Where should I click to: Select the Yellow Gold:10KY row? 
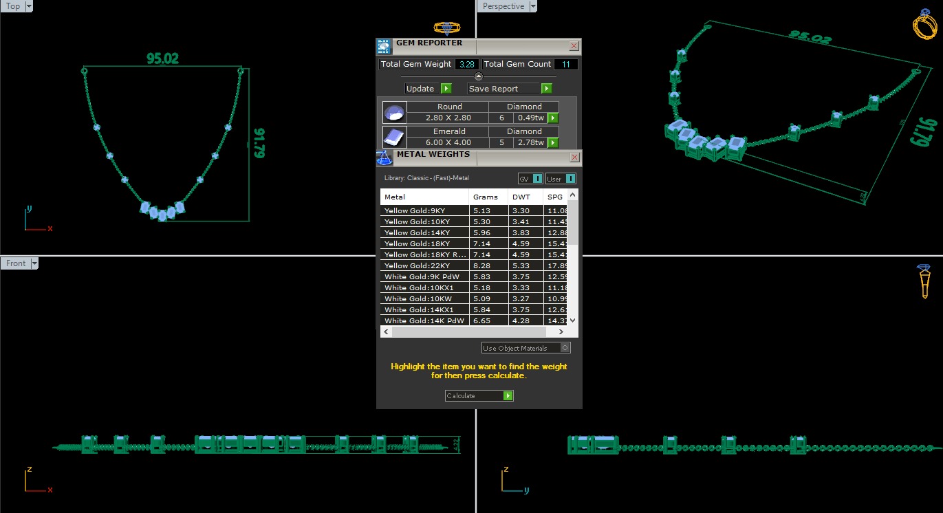coord(475,221)
